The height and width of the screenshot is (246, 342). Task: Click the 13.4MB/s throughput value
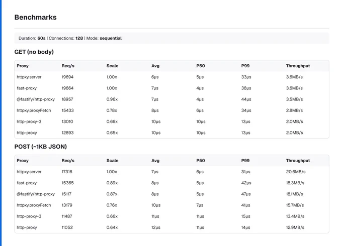click(x=295, y=216)
